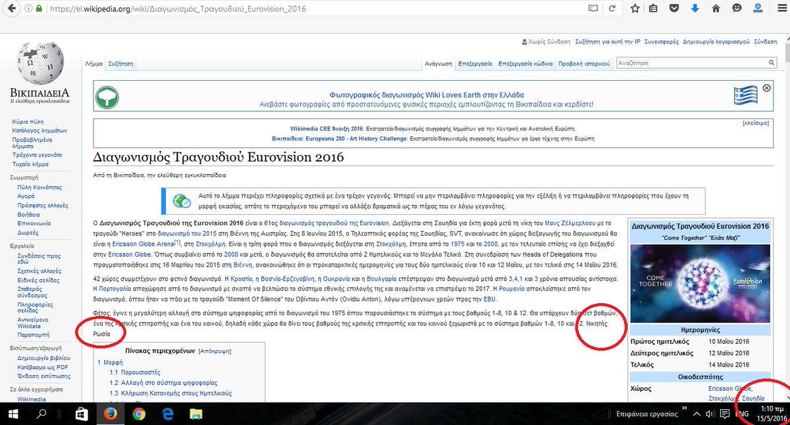This screenshot has height=425, width=790.
Task: Click the browser Home button
Action: tap(716, 9)
